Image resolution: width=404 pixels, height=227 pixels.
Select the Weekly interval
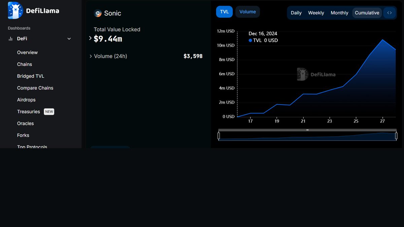coord(316,13)
